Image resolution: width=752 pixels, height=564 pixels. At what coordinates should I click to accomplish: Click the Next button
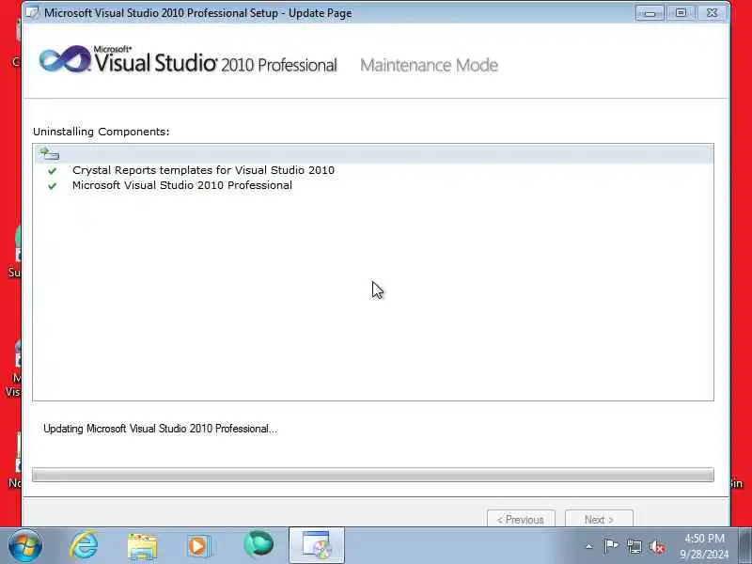click(599, 520)
